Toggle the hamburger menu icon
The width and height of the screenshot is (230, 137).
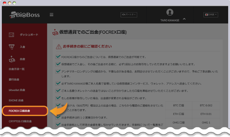[x=51, y=15]
